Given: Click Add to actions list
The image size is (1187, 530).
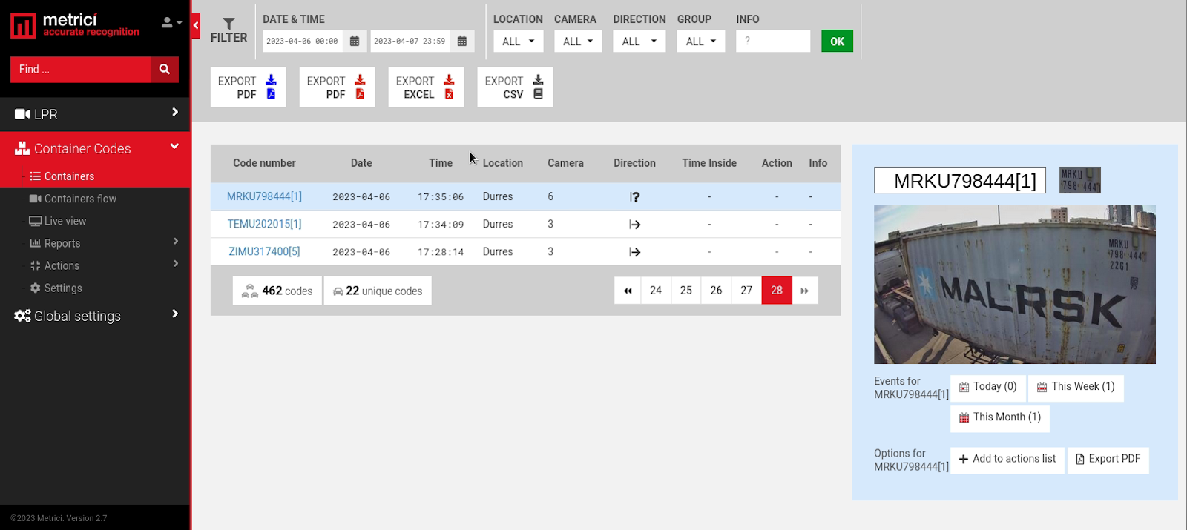Looking at the screenshot, I should click(1007, 460).
